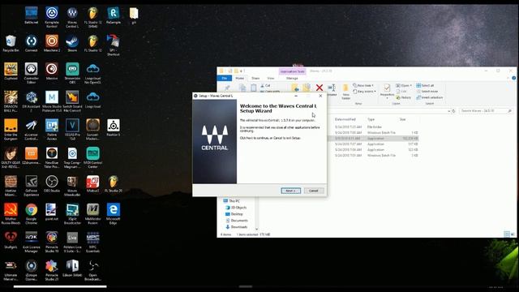Open the Application Tools tab in Explorer

point(292,71)
